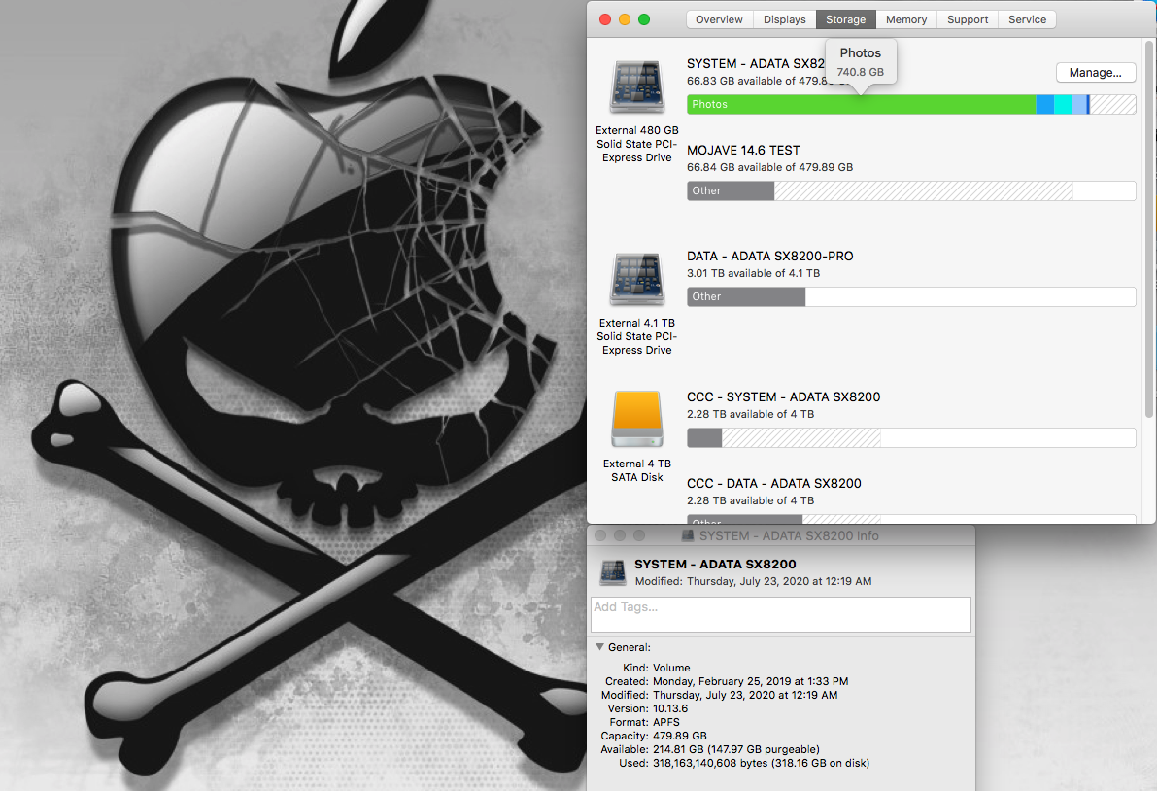Image resolution: width=1157 pixels, height=791 pixels.
Task: Zoom the About This Mac window with green button
Action: point(644,20)
